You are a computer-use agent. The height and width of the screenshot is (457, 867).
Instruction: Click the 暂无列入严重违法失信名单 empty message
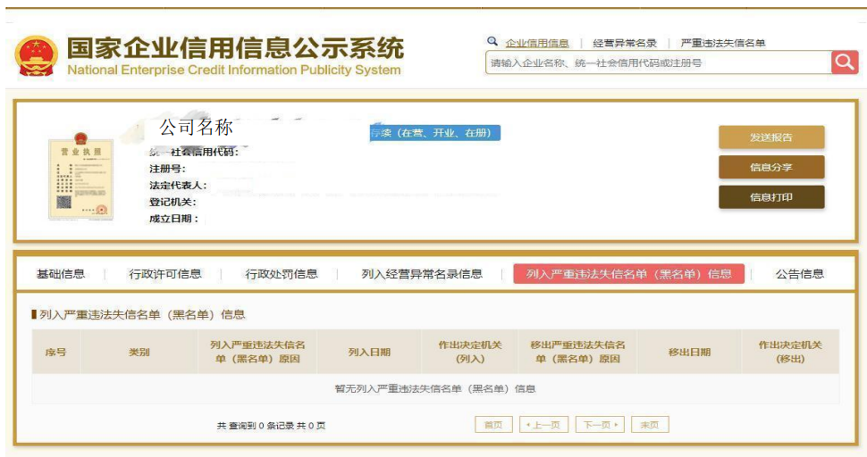435,388
